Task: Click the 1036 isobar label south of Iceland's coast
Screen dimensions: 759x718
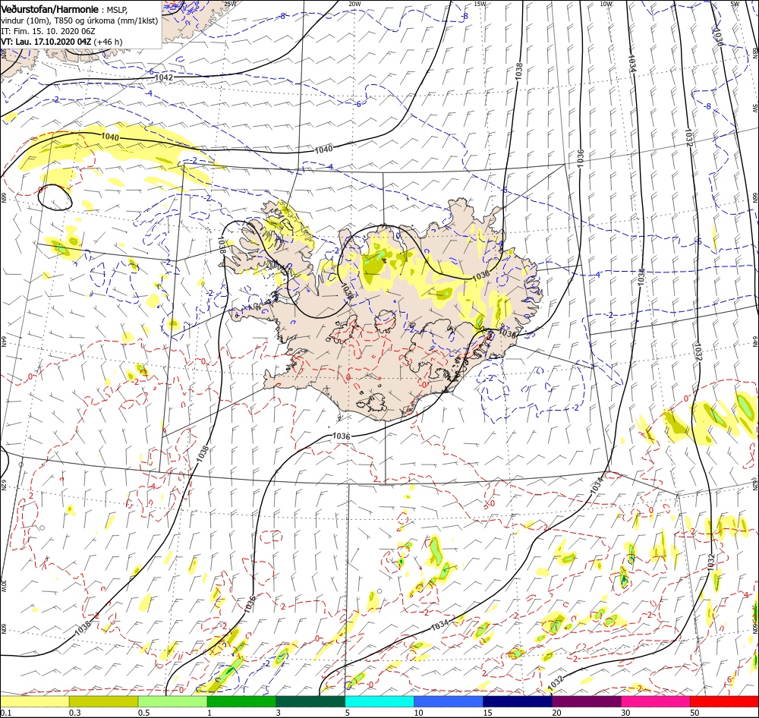Action: [x=341, y=436]
